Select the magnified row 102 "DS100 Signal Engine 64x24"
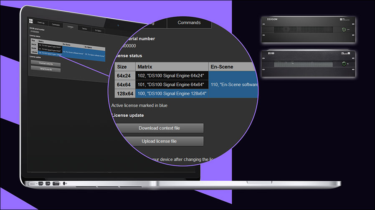This screenshot has width=375, height=210. [172, 76]
